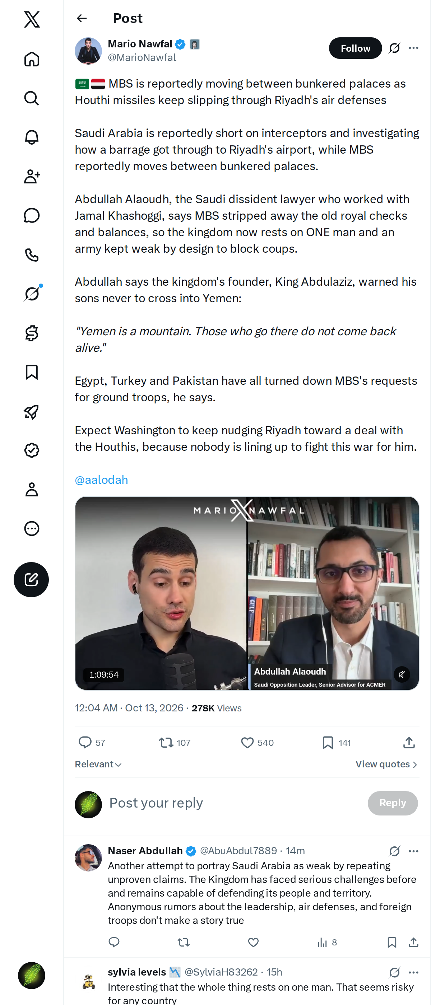This screenshot has height=1005, width=431.
Task: Open the Communities people icon in the sidebar
Action: tap(32, 176)
